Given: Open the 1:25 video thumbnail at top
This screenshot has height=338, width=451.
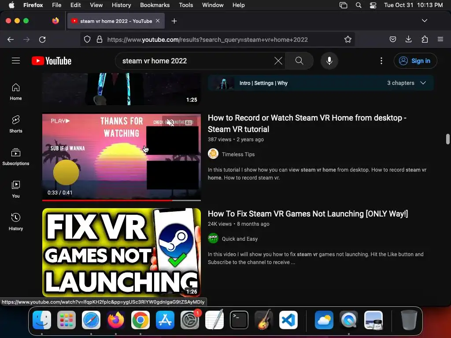Looking at the screenshot, I should [122, 89].
